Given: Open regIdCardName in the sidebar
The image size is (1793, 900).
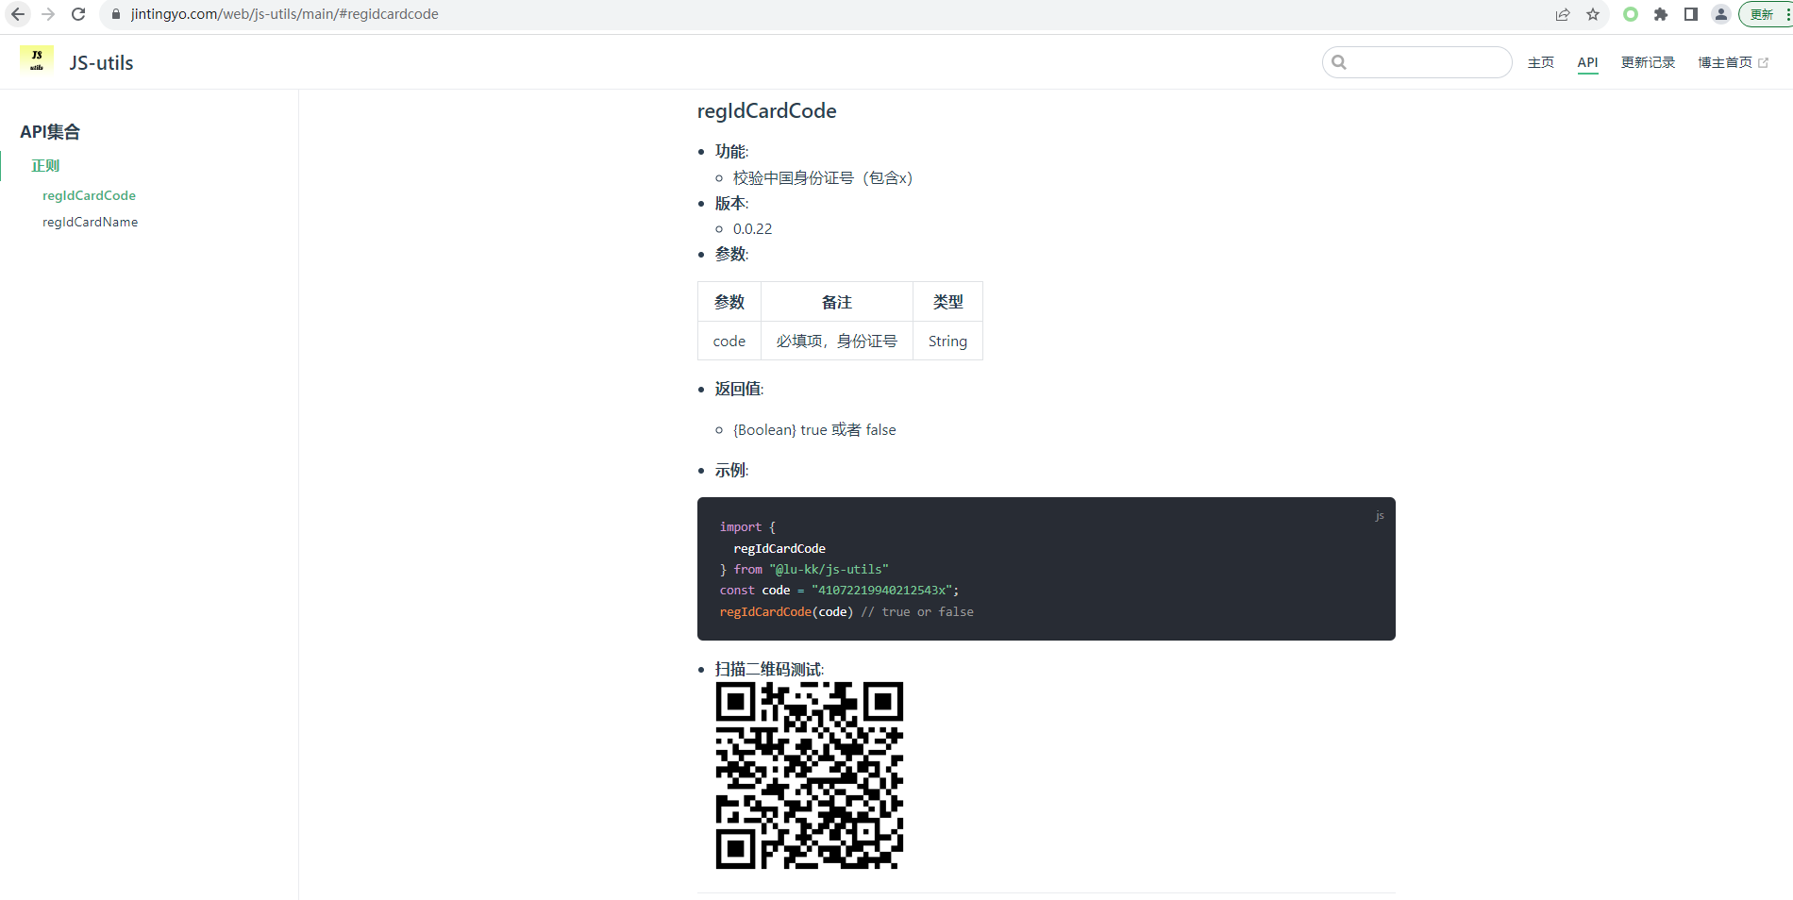Looking at the screenshot, I should pyautogui.click(x=90, y=222).
